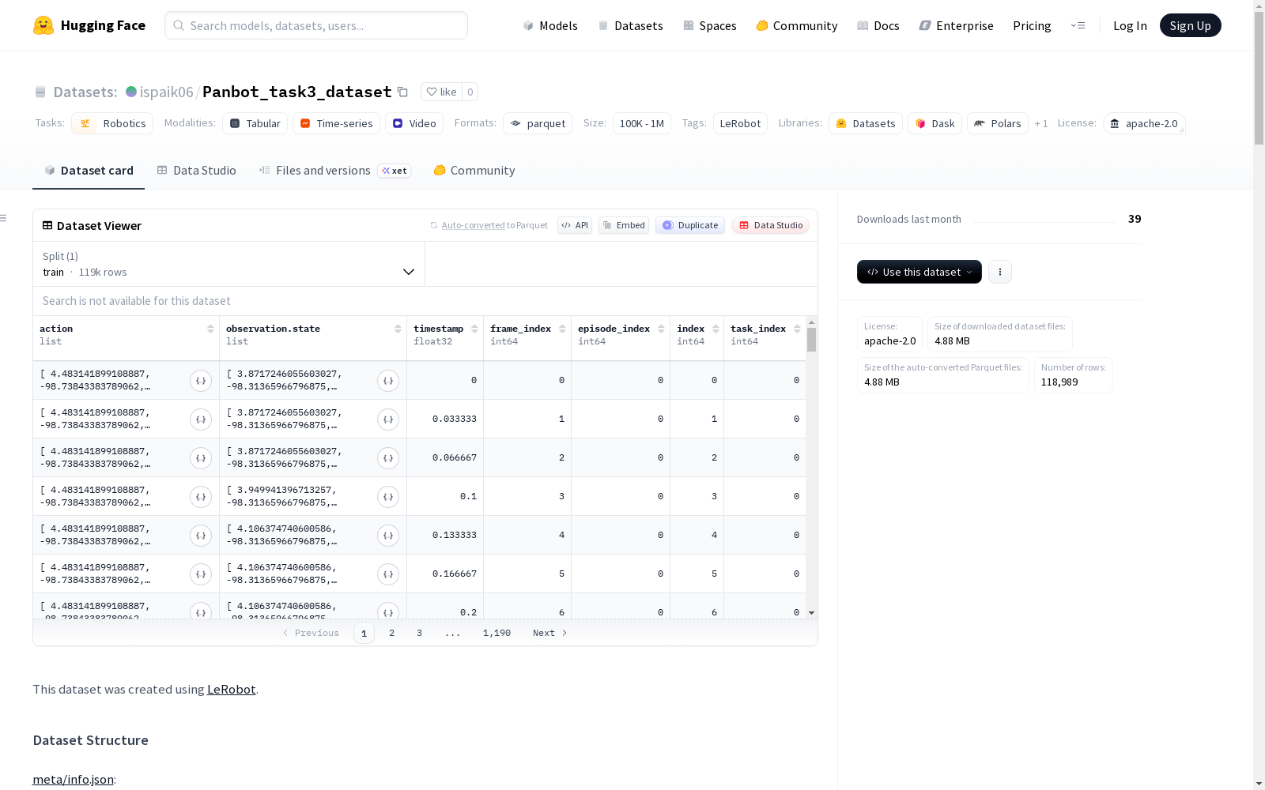This screenshot has width=1265, height=790.
Task: Open Datasets in top navigation
Action: coord(630,25)
